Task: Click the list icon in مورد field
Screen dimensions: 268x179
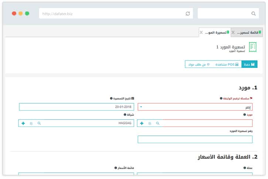Action: pos(150,123)
